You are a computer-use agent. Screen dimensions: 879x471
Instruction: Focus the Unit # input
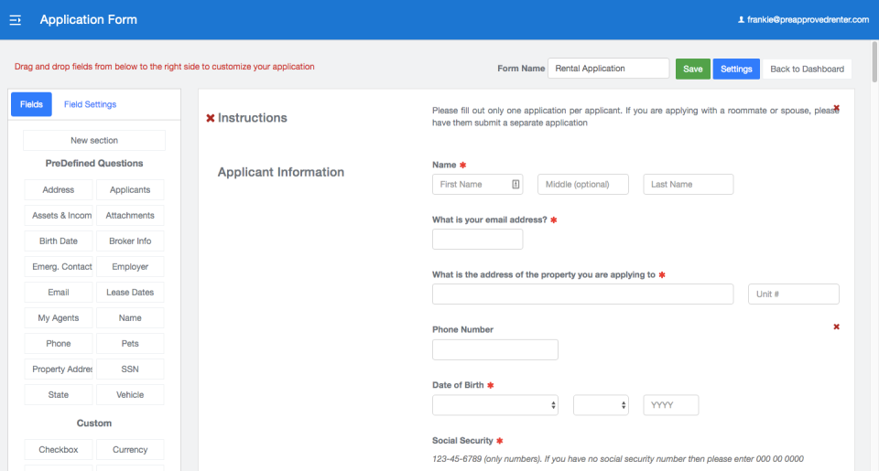tap(794, 294)
